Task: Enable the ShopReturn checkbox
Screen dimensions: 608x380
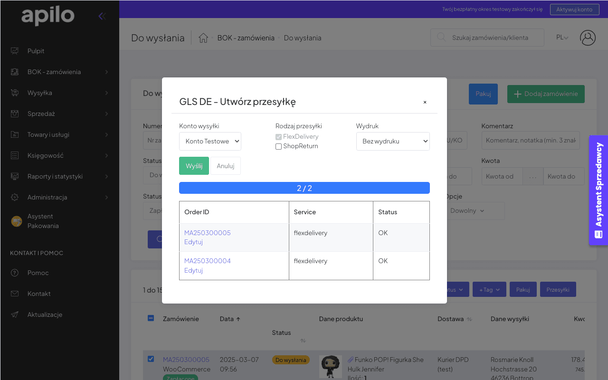Action: tap(279, 146)
